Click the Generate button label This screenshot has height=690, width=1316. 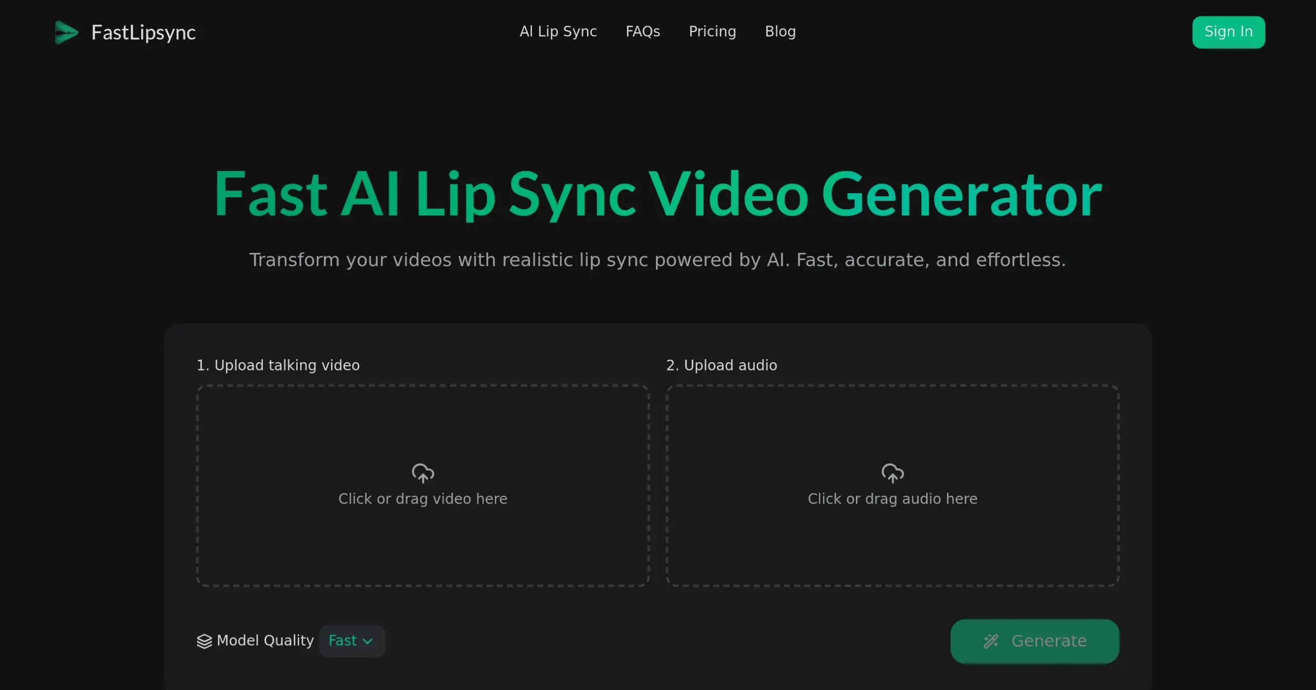coord(1049,641)
